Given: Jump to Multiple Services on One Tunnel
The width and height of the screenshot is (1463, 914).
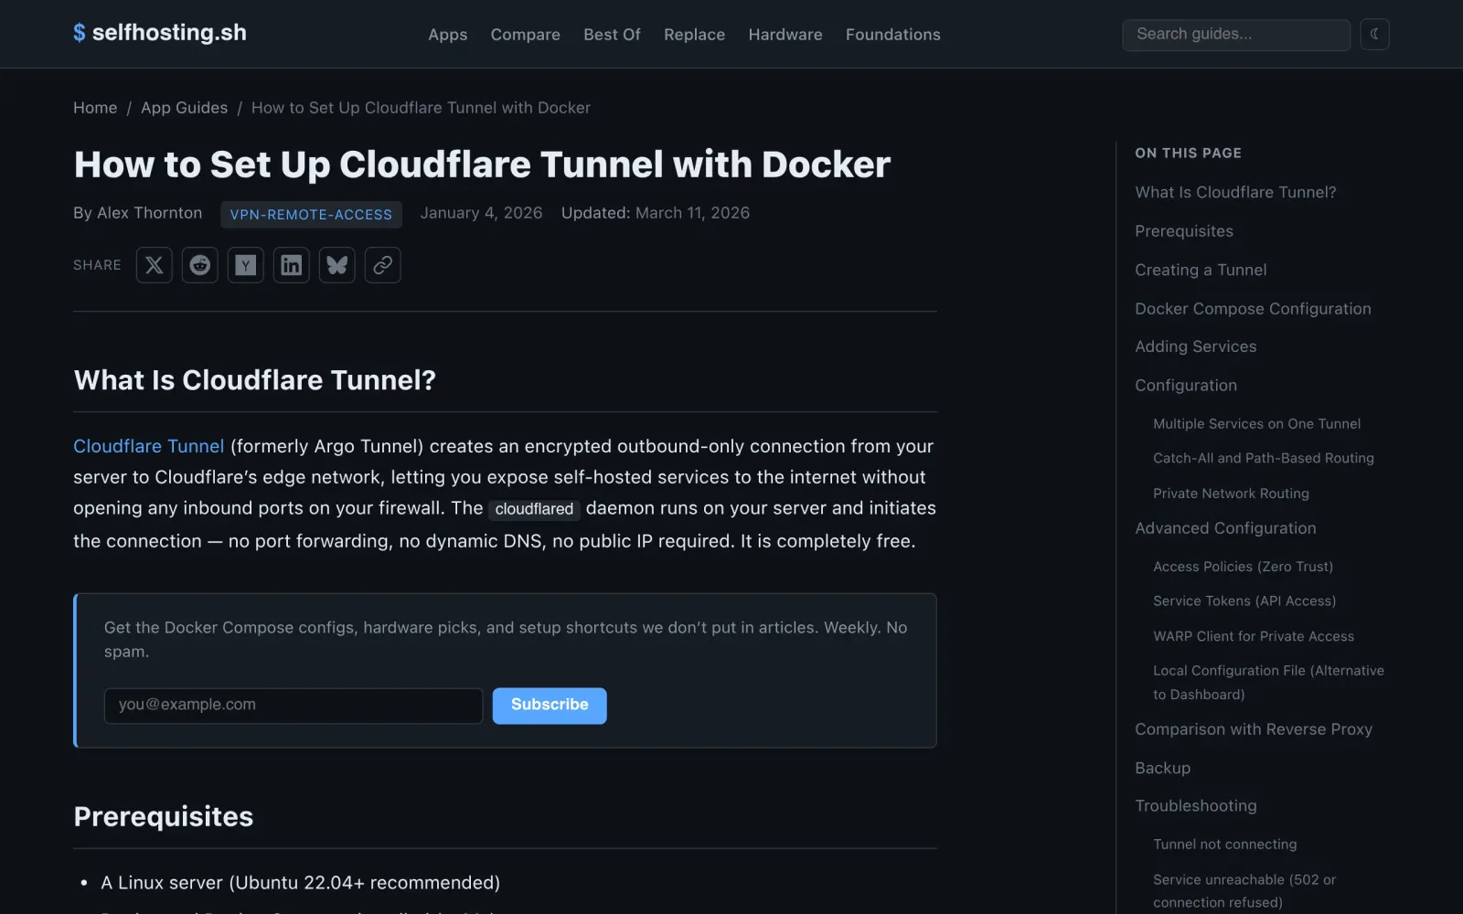Looking at the screenshot, I should tap(1256, 424).
